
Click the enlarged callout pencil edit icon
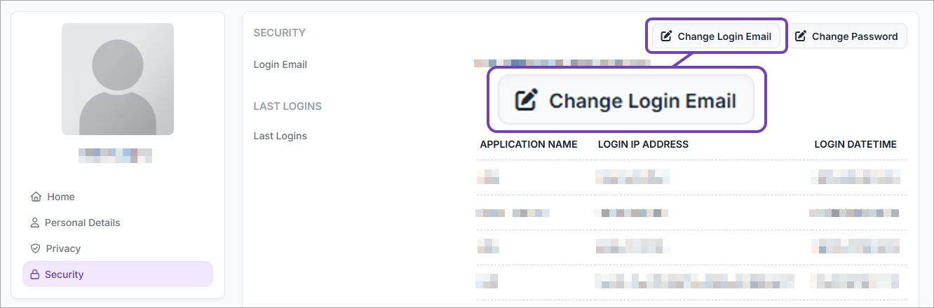tap(527, 100)
